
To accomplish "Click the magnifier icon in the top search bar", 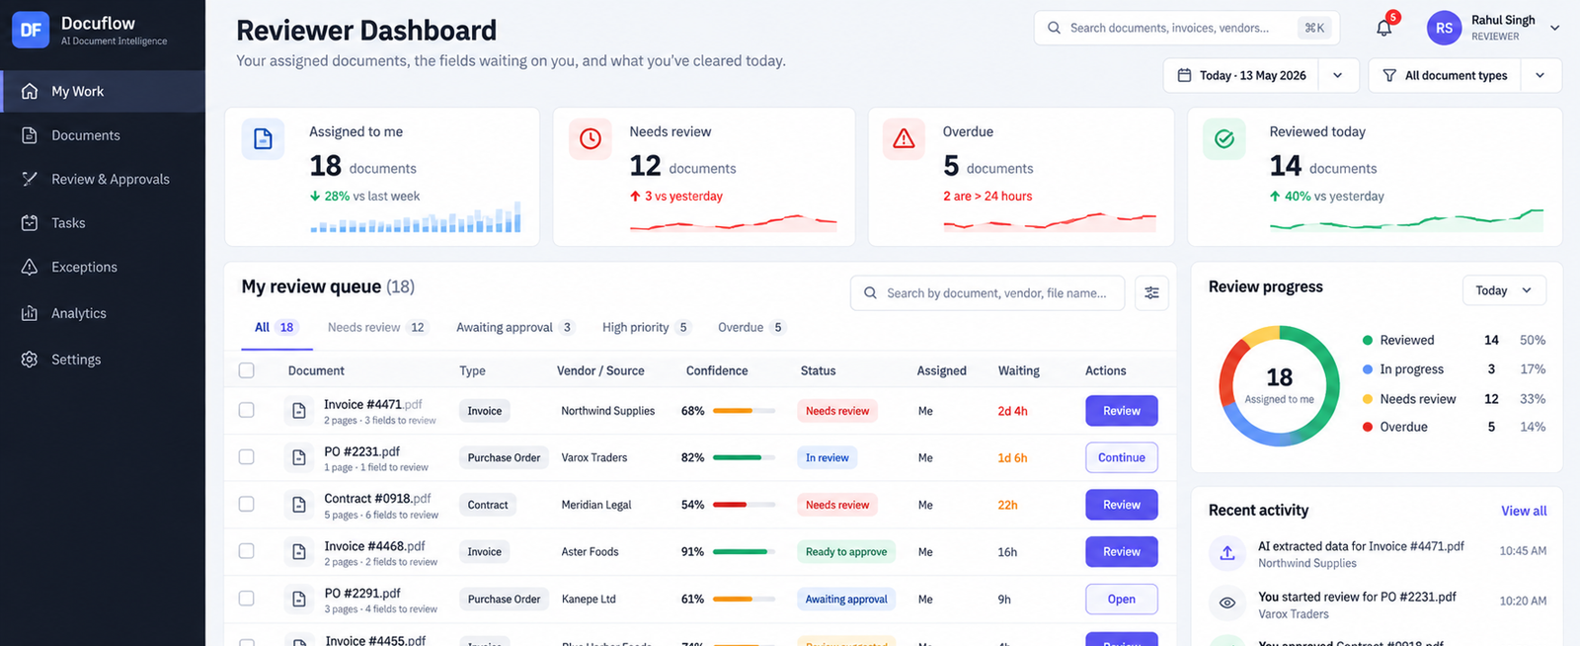I will coord(1054,28).
